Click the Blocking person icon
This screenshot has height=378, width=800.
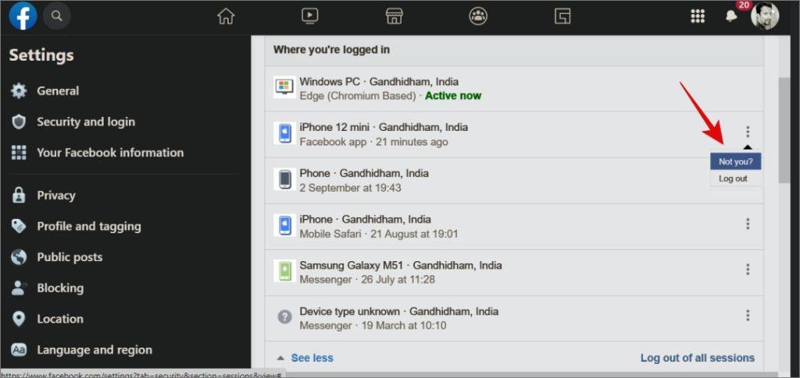pyautogui.click(x=19, y=288)
